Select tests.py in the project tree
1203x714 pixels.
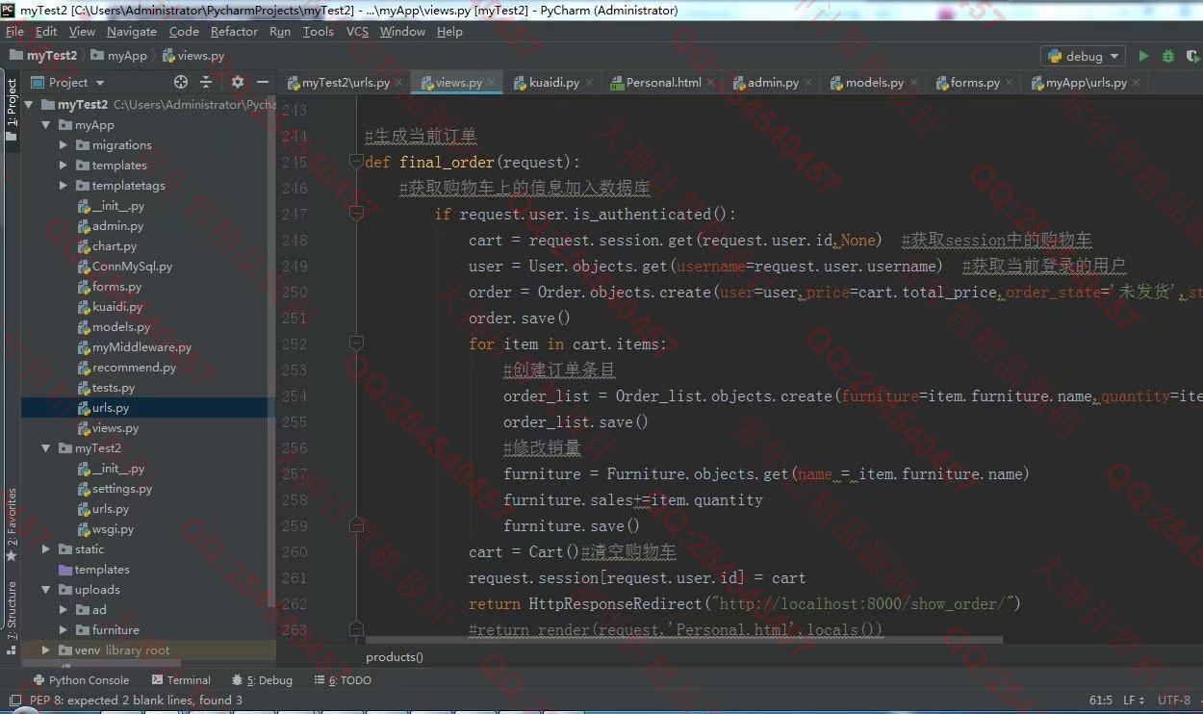[113, 388]
